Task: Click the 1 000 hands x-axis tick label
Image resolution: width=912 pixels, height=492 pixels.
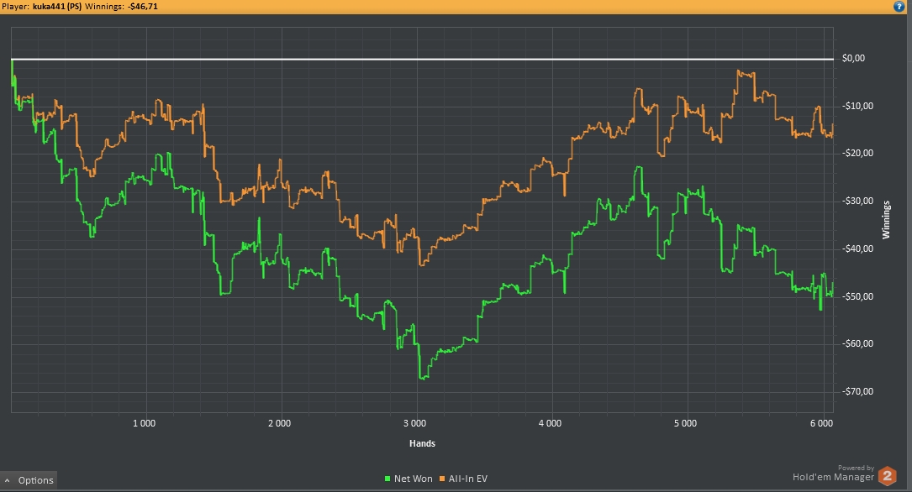Action: 145,424
